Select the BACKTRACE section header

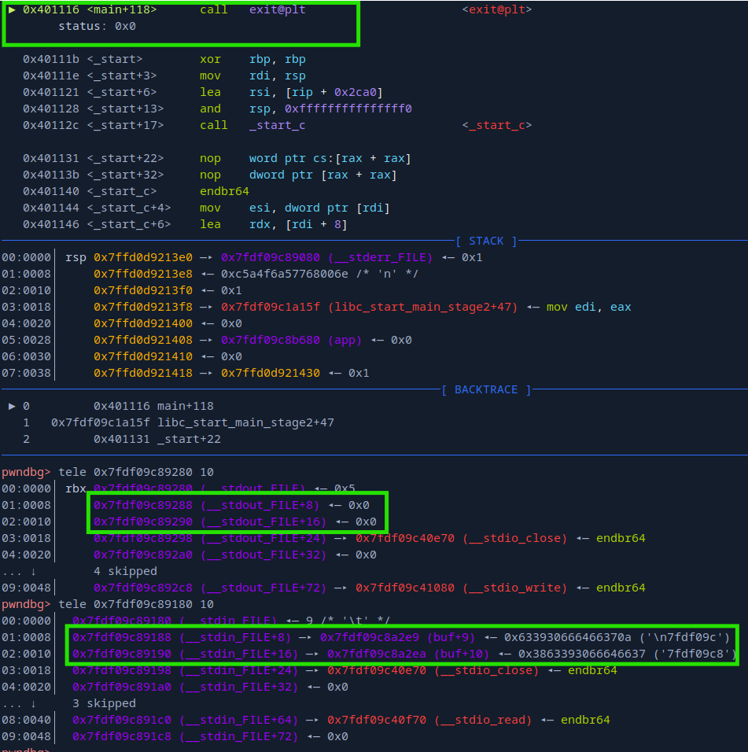485,389
